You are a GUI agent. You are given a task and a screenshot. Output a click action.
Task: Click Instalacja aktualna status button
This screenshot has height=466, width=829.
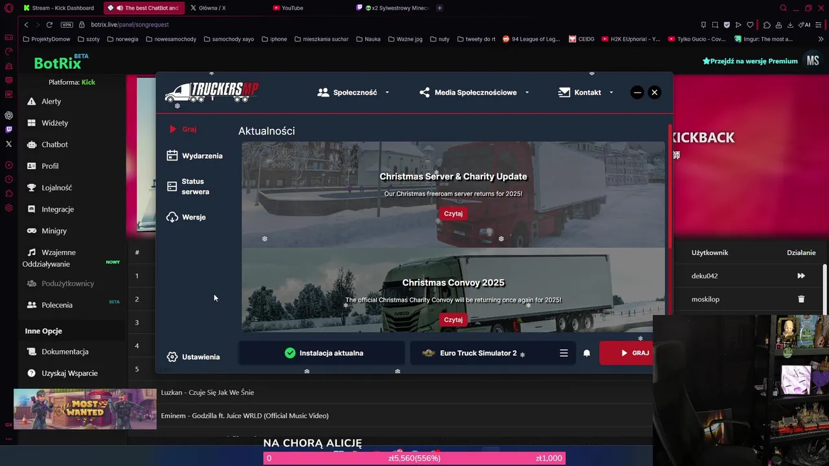point(322,353)
